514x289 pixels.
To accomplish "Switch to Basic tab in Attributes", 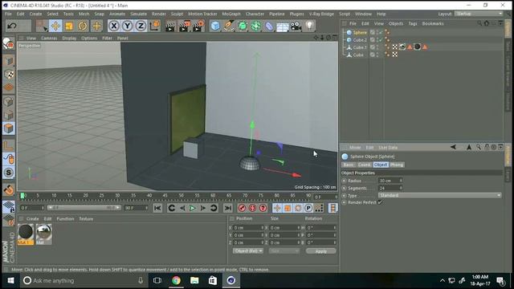I will pyautogui.click(x=349, y=165).
